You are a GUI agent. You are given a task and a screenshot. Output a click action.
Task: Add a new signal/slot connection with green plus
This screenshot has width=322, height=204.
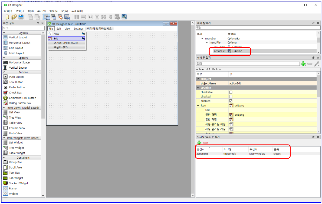[199, 143]
